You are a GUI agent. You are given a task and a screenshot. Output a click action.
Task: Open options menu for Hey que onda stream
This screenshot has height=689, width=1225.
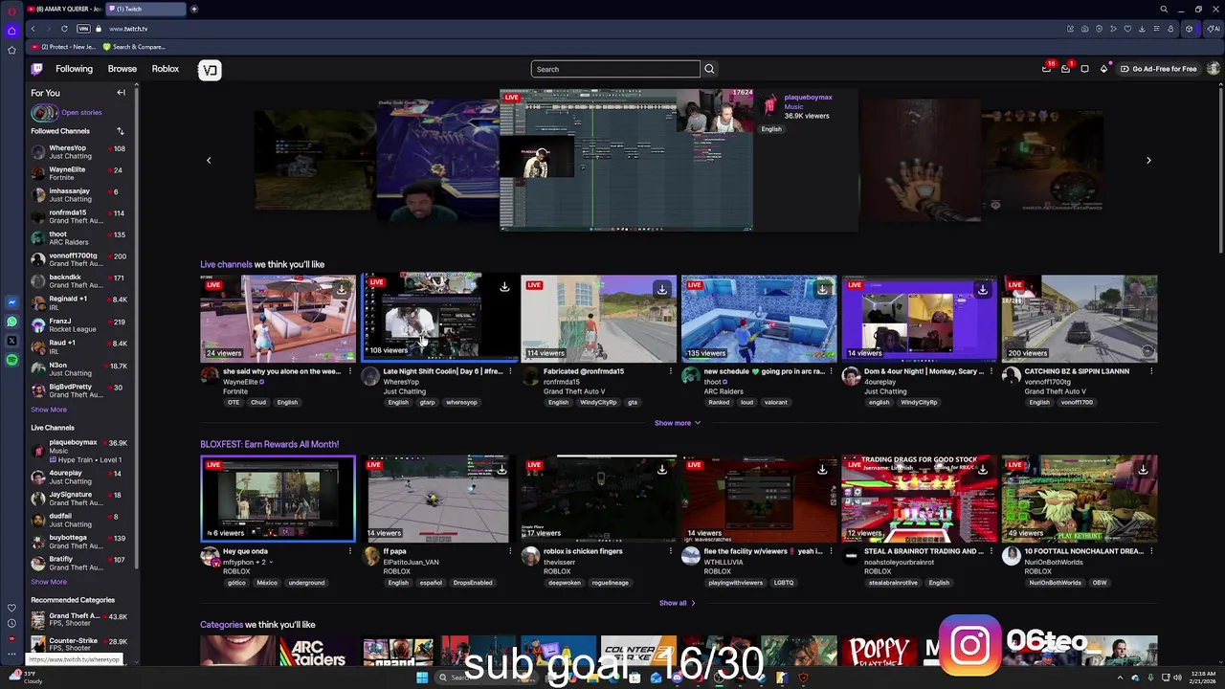(x=349, y=551)
